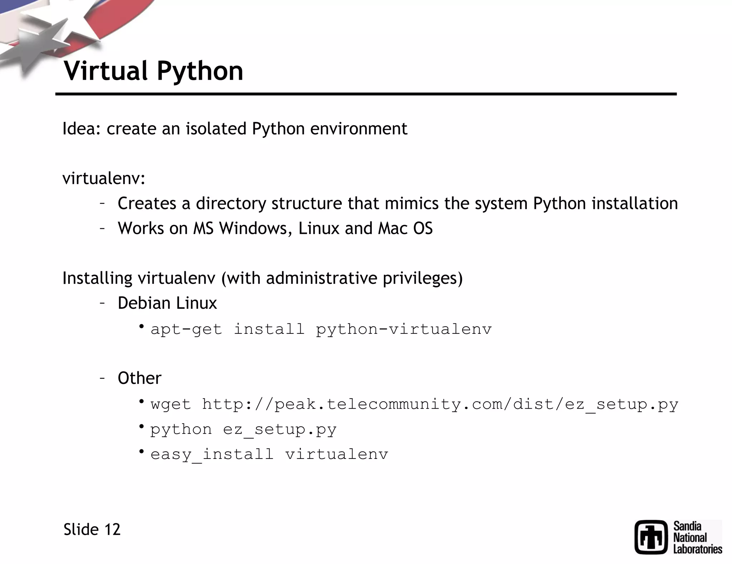Click the apt-get install python-virtualenv command
Image resolution: width=732 pixels, height=564 pixels.
tap(321, 329)
